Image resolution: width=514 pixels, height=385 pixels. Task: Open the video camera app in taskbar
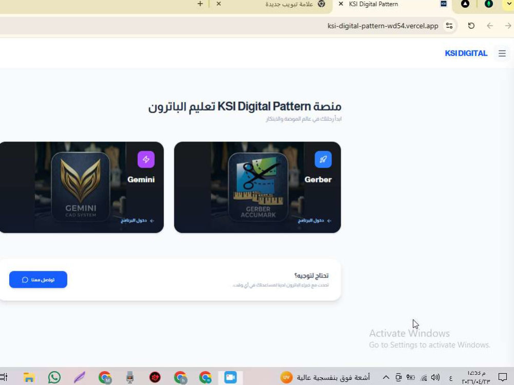click(230, 377)
